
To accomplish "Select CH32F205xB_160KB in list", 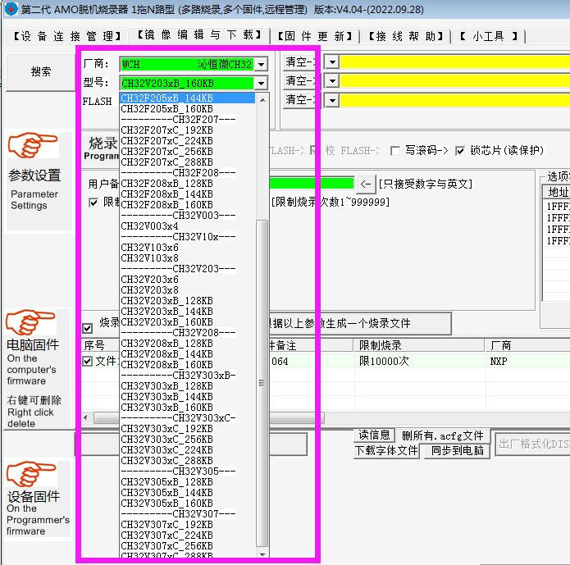I will tap(188, 109).
